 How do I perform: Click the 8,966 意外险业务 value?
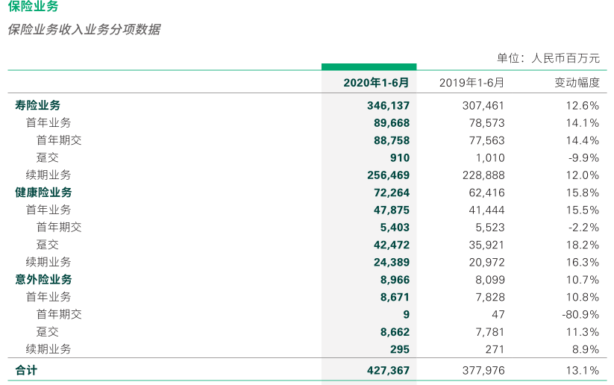tap(395, 280)
